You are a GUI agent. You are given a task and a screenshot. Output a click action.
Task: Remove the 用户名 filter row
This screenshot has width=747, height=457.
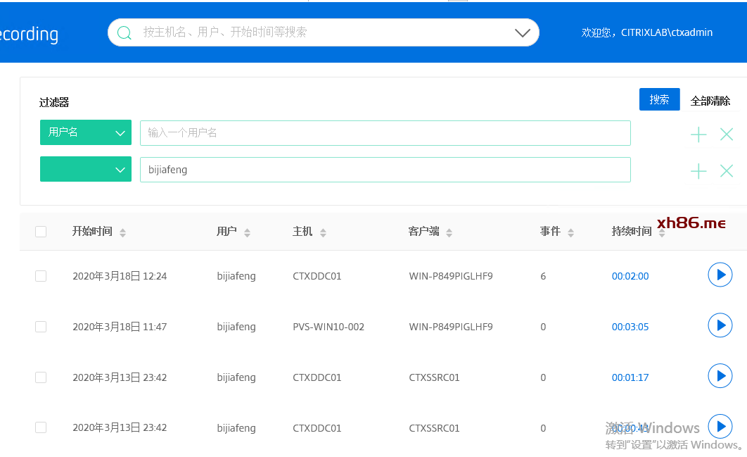coord(727,134)
